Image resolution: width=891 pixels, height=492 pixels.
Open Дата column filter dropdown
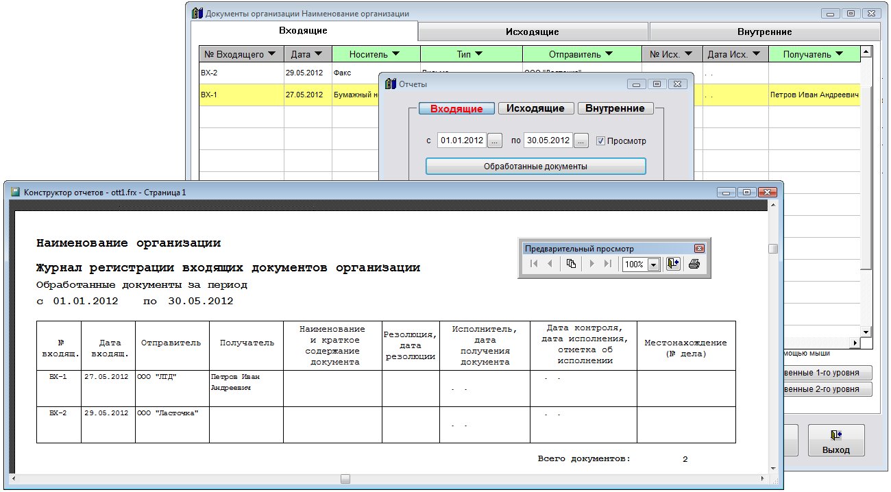(319, 54)
